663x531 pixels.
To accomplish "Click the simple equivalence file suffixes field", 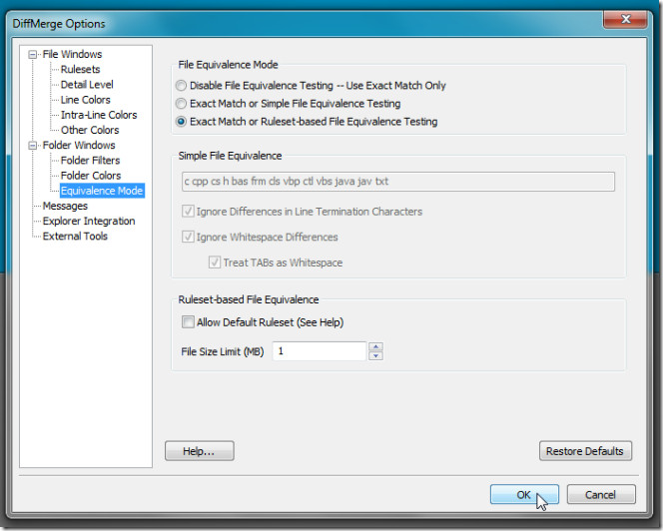I will pyautogui.click(x=397, y=182).
